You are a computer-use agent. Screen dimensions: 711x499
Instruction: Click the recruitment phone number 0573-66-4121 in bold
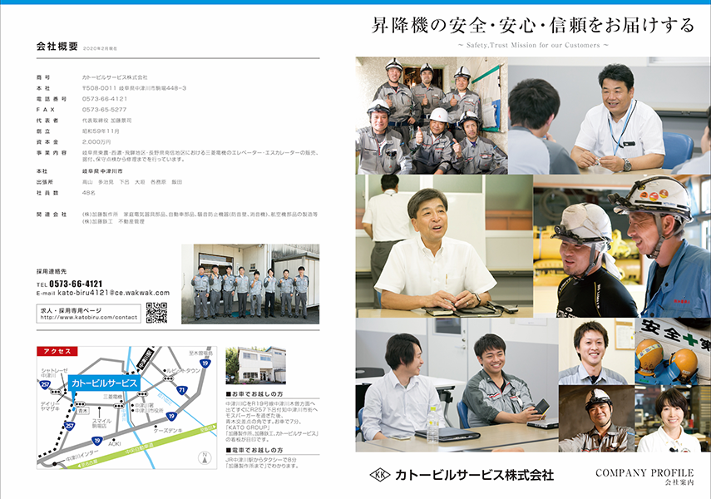(76, 284)
